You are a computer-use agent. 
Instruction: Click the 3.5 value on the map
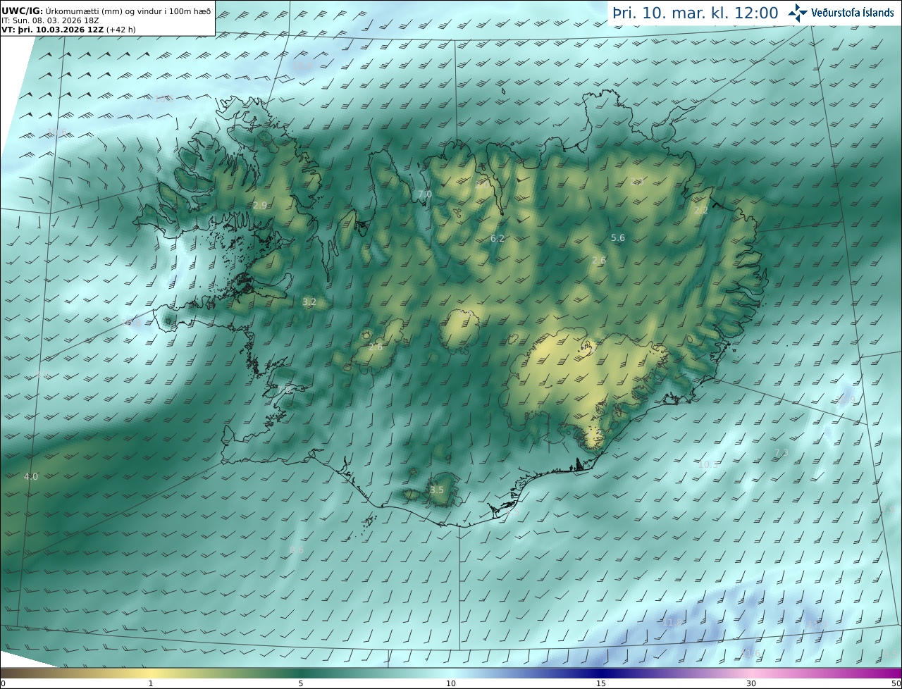437,490
